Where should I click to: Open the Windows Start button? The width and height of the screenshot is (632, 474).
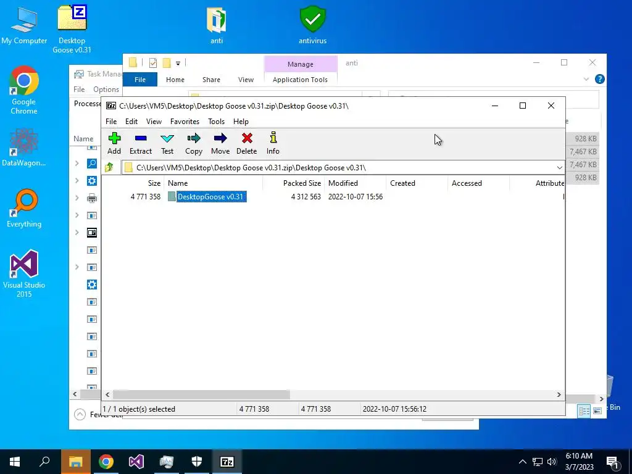(15, 462)
